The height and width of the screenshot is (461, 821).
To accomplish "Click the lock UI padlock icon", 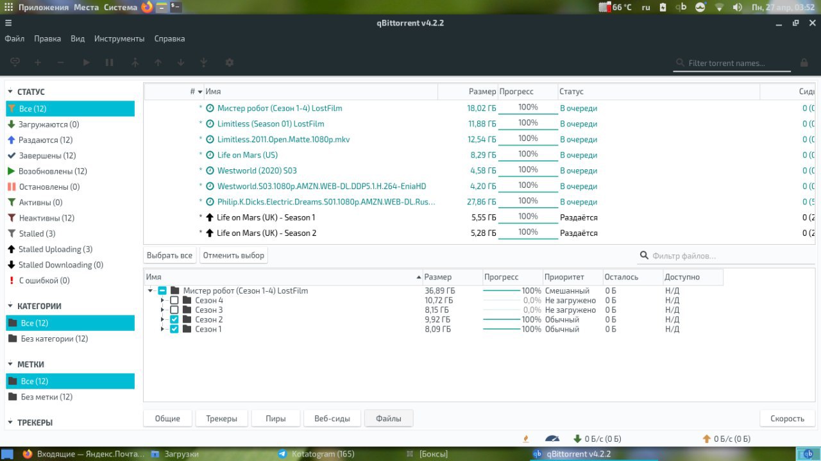I will coord(804,63).
